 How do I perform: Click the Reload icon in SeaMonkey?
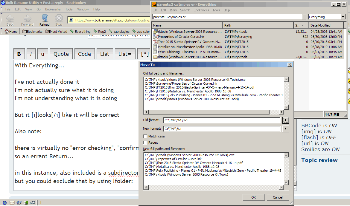tap(45, 18)
